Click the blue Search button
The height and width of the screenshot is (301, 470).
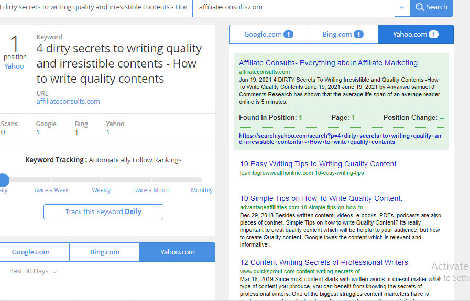coord(431,7)
